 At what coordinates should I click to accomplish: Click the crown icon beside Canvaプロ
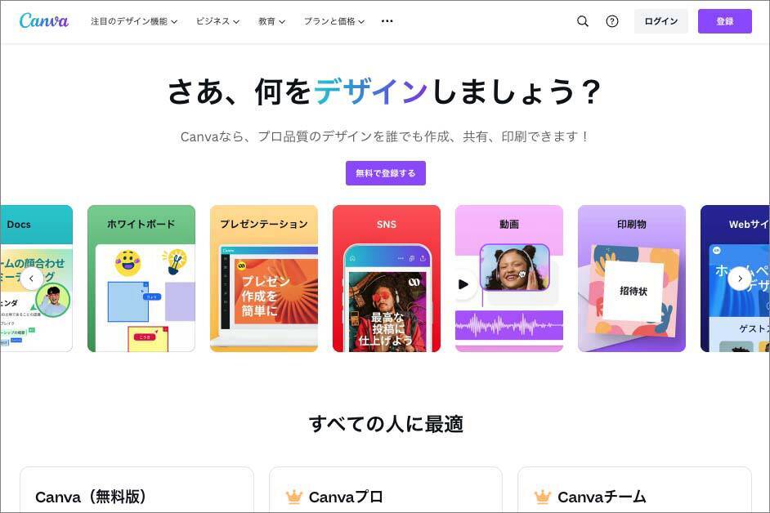point(293,497)
